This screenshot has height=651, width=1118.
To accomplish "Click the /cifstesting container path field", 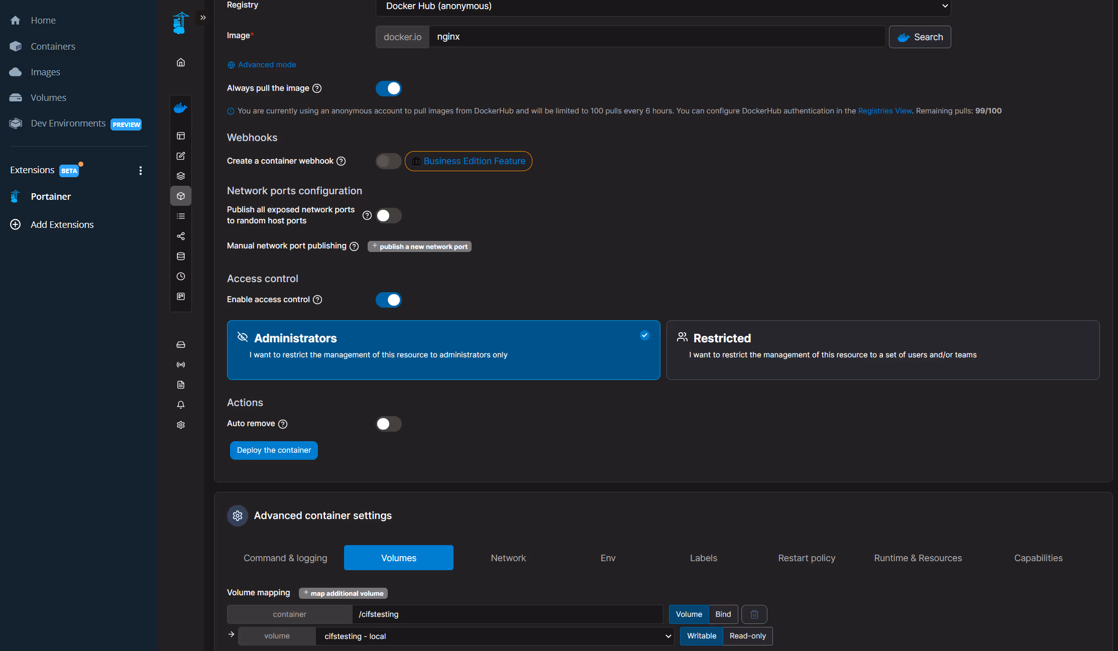I will pos(507,614).
